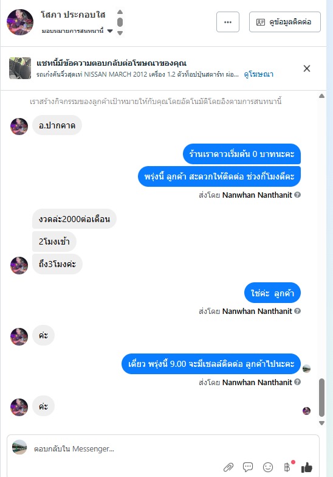Open 'ดูข้อมูลติดต่อ' contact info button
The width and height of the screenshot is (333, 477).
click(x=284, y=22)
